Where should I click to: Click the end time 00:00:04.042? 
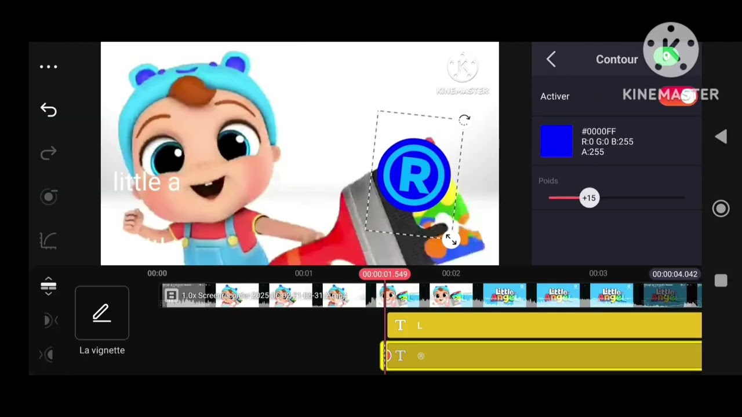[675, 274]
